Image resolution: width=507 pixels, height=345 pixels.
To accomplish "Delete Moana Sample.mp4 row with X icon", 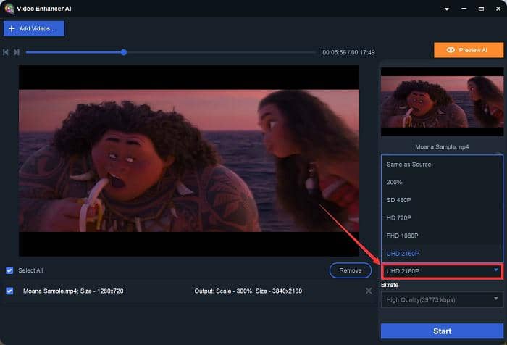I will click(x=368, y=291).
